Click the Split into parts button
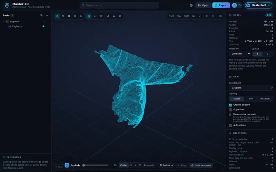 [x=201, y=165]
